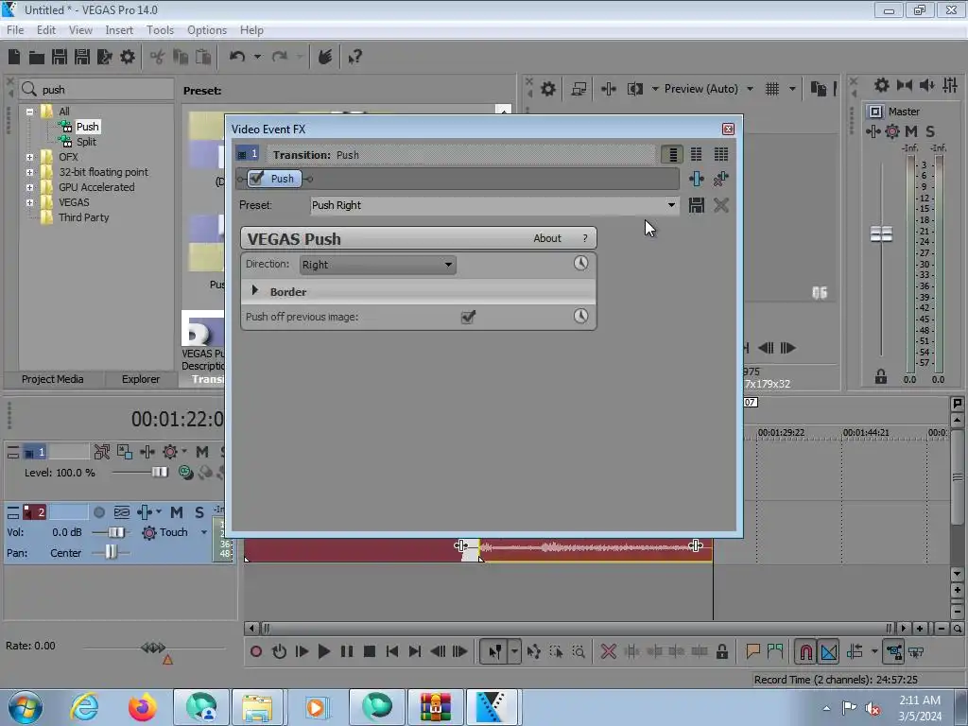Image resolution: width=968 pixels, height=726 pixels.
Task: Open a project with the folder icon
Action: point(37,57)
